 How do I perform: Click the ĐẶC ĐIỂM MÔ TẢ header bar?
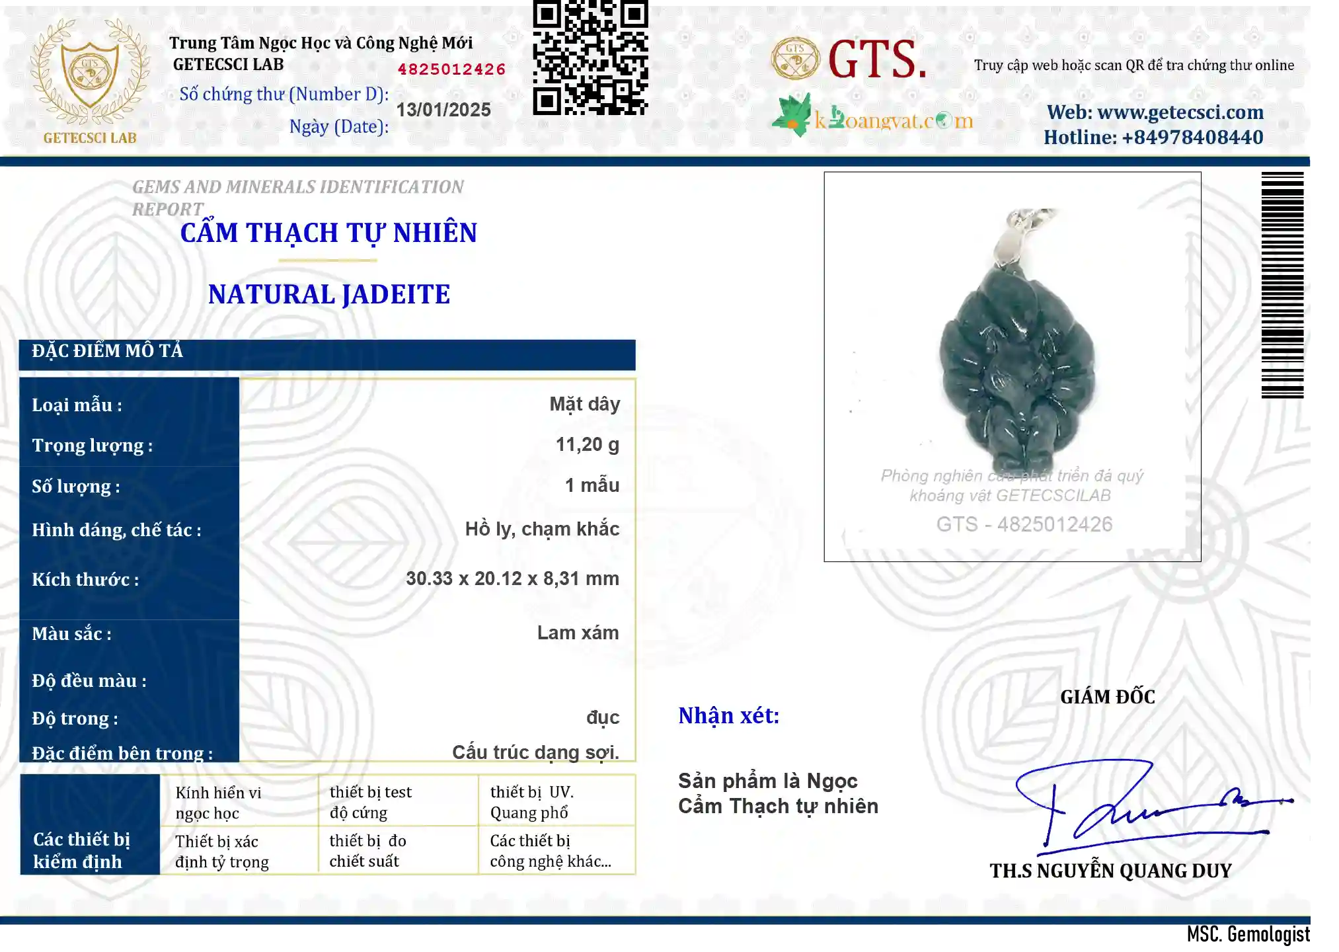pos(327,355)
